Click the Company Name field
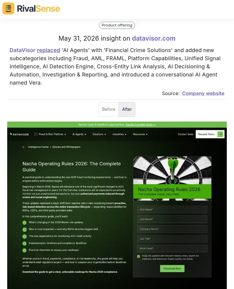This screenshot has width=234, height=289. (172, 229)
